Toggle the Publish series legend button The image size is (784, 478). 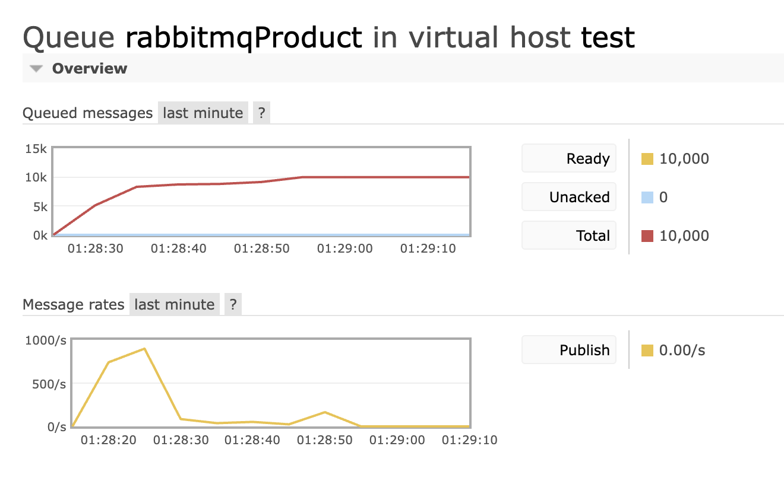click(x=569, y=350)
